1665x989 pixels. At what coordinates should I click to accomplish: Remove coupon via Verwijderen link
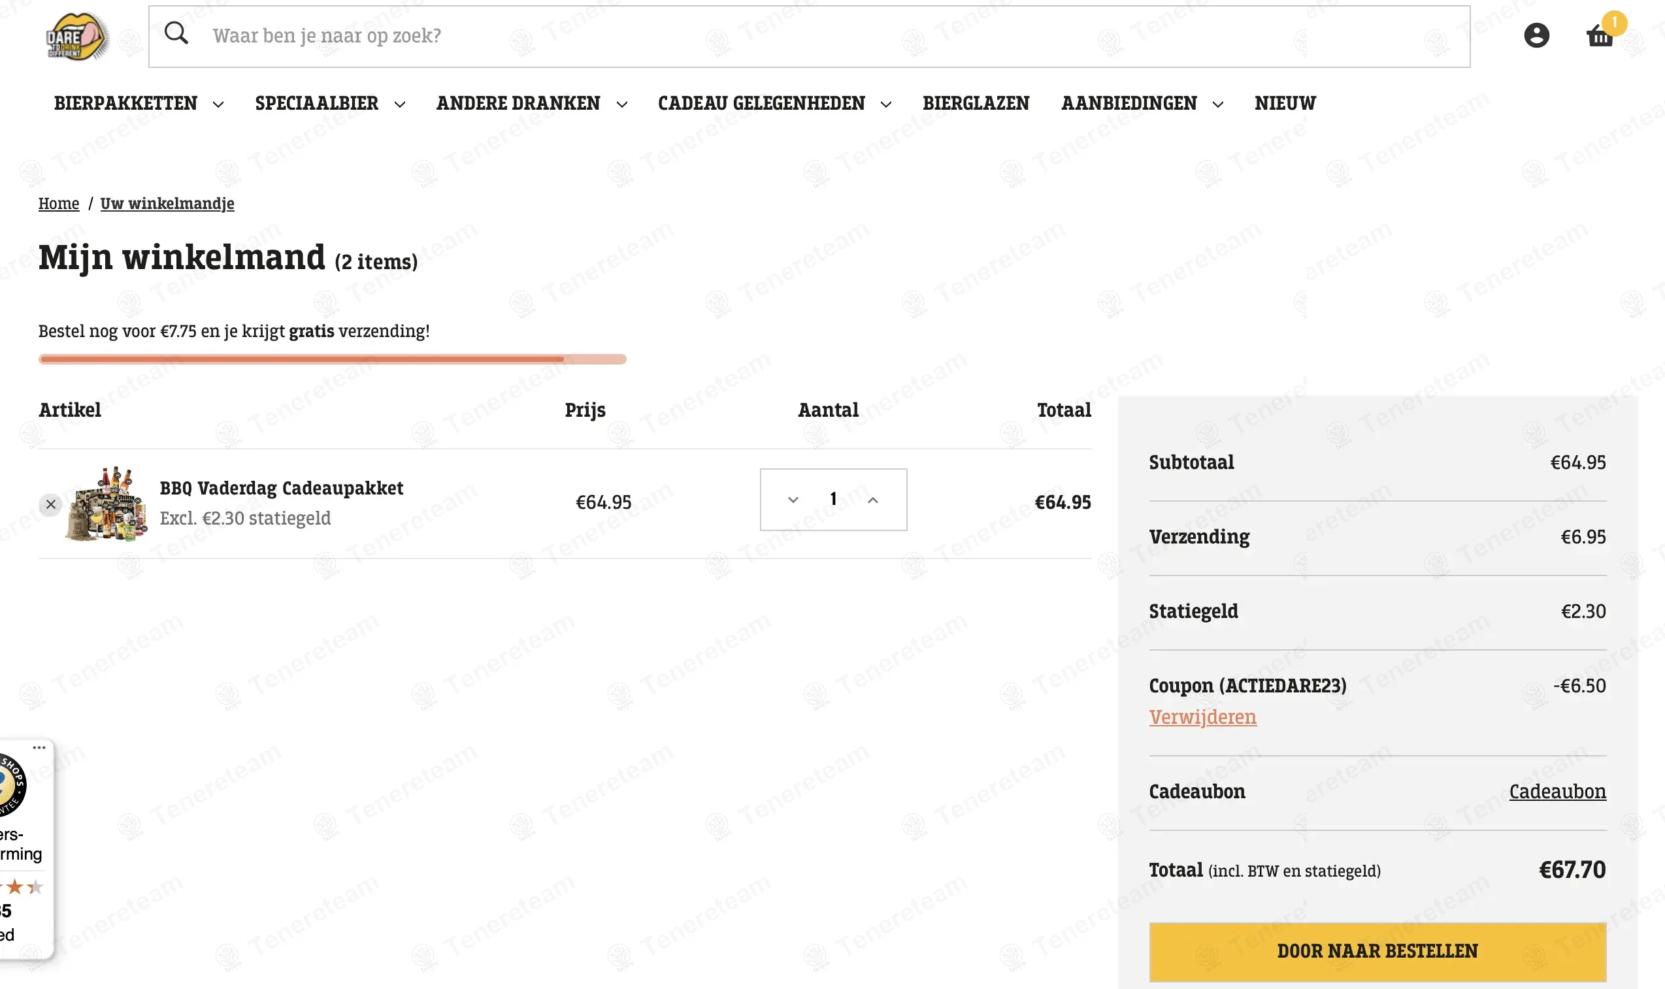[1202, 717]
